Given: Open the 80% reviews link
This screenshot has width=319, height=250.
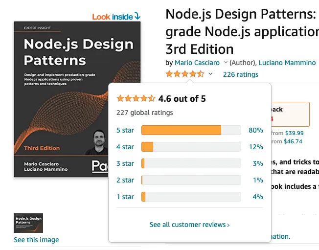Looking at the screenshot, I should [256, 130].
